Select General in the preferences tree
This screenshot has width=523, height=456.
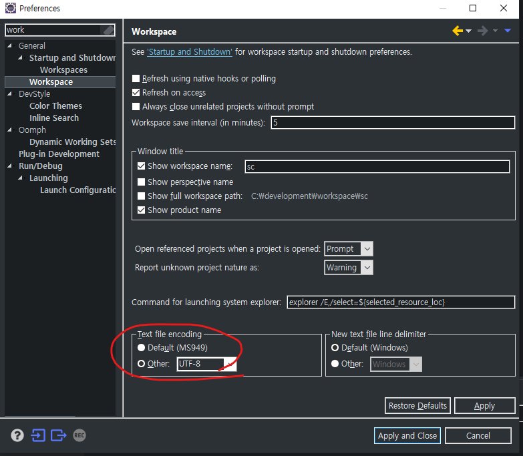32,45
